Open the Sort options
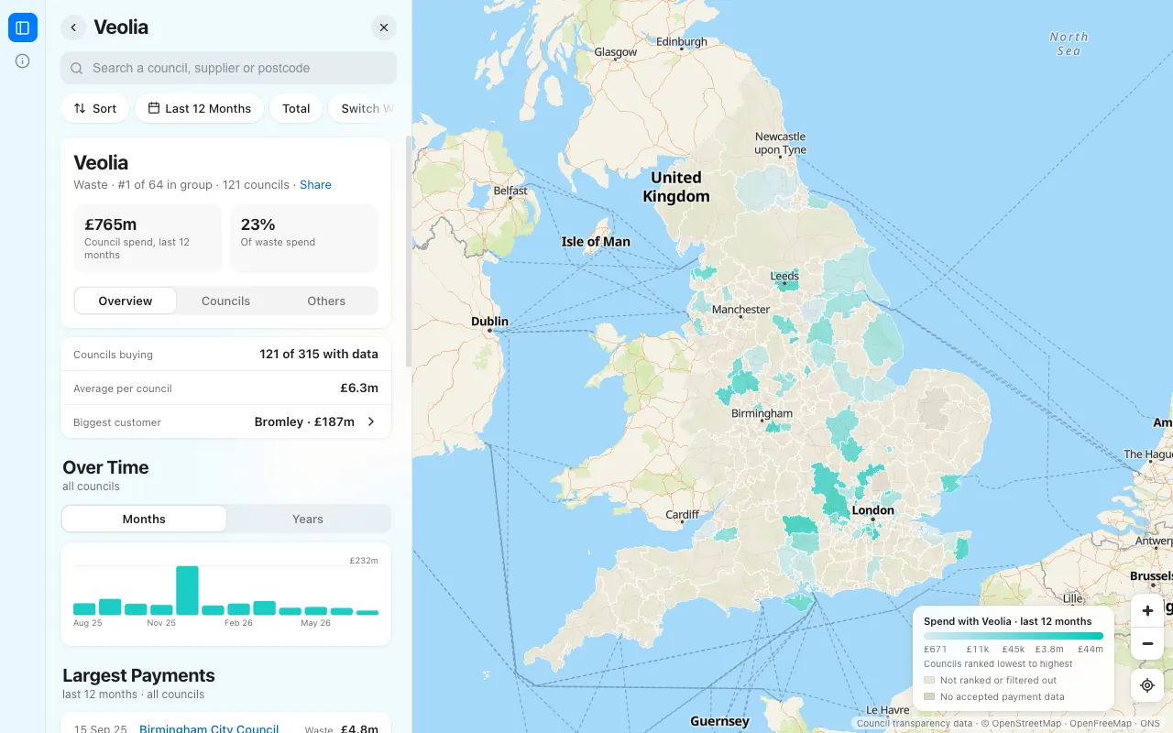This screenshot has width=1173, height=733. (95, 108)
